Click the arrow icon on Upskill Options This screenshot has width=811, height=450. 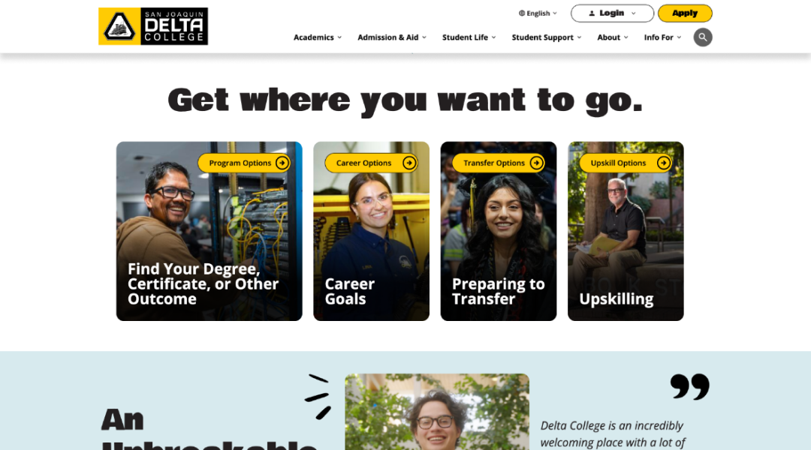(664, 163)
